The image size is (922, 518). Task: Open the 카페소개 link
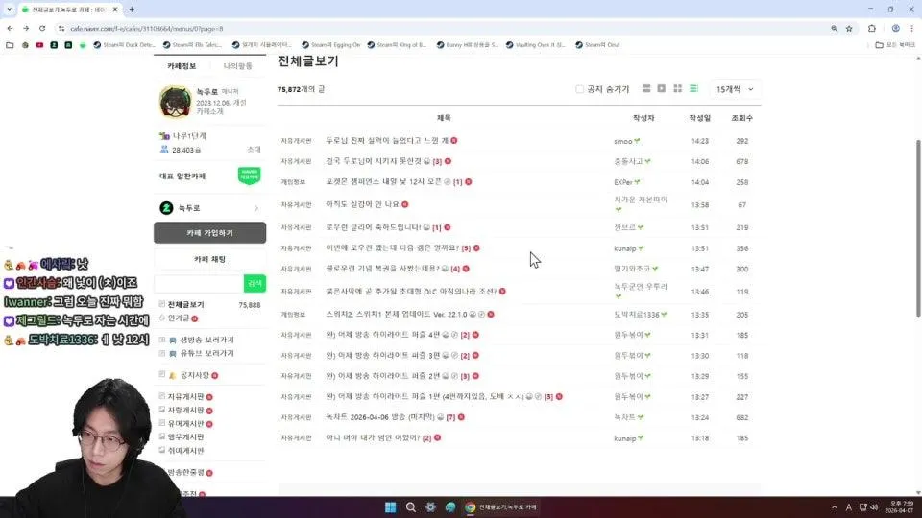click(210, 111)
